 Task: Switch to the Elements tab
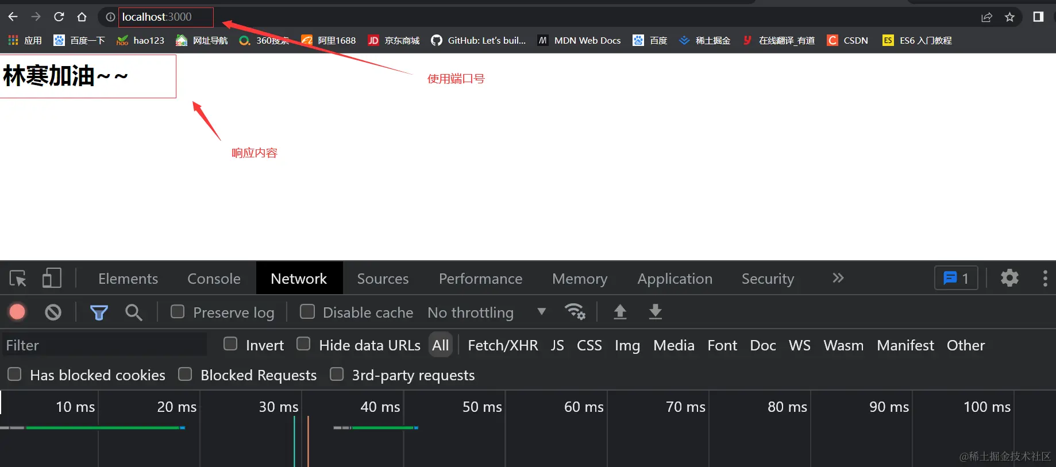click(x=128, y=279)
